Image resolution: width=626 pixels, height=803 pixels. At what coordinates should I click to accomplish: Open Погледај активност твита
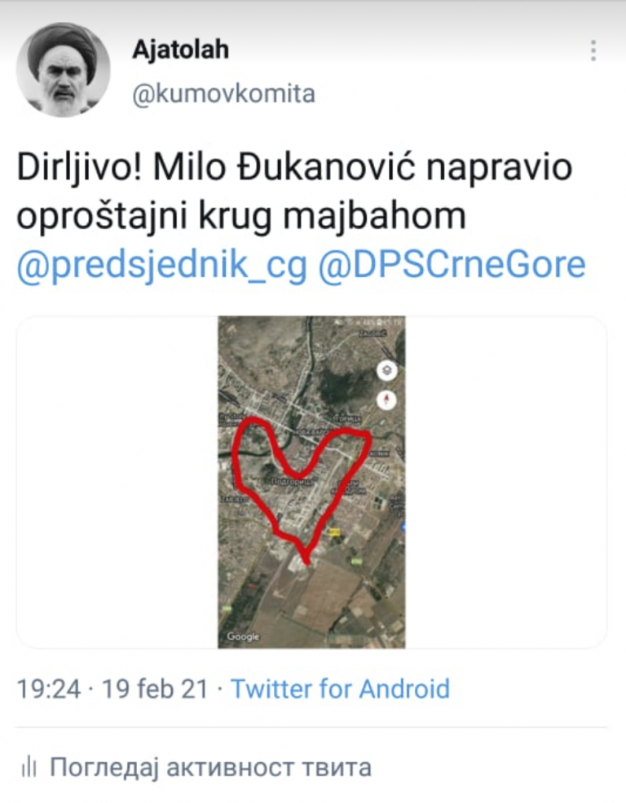coord(210,767)
